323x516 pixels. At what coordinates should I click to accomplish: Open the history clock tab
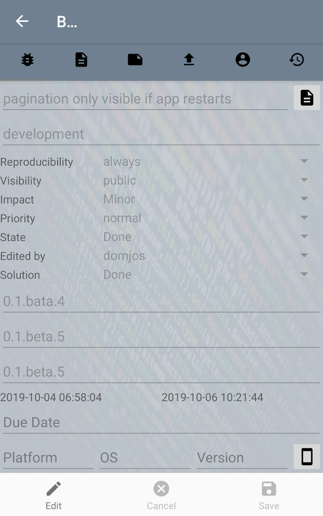[296, 59]
